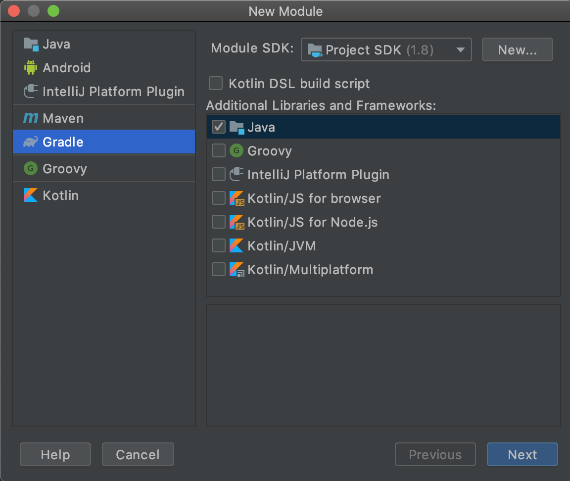Click the 'Kotlin/JS for Node.js' text
This screenshot has width=570, height=481.
[313, 222]
